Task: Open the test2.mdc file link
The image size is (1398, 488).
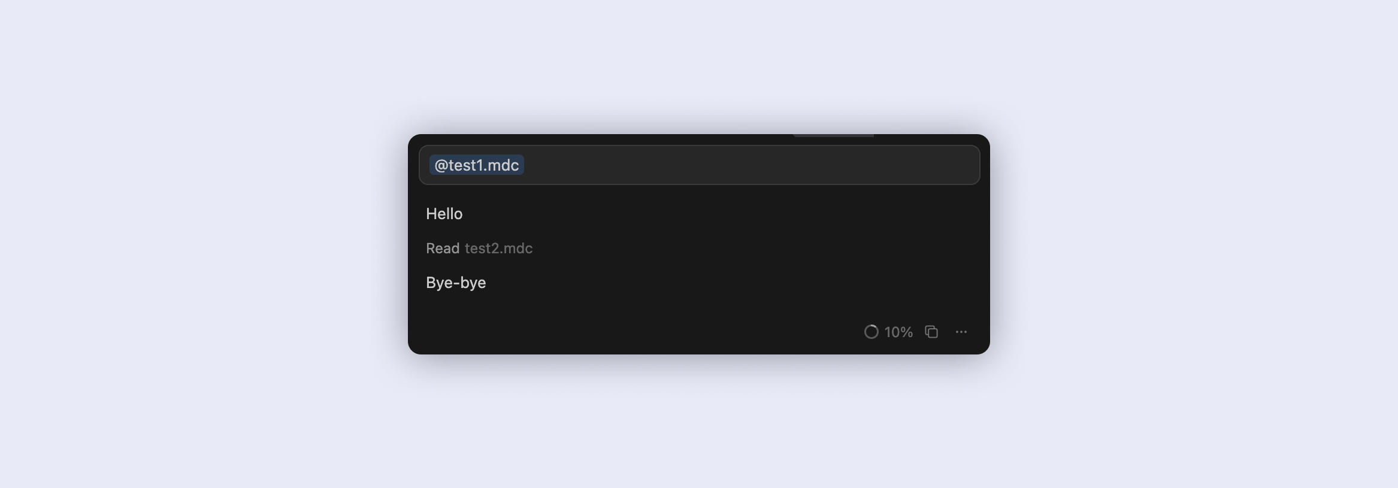Action: (x=498, y=248)
